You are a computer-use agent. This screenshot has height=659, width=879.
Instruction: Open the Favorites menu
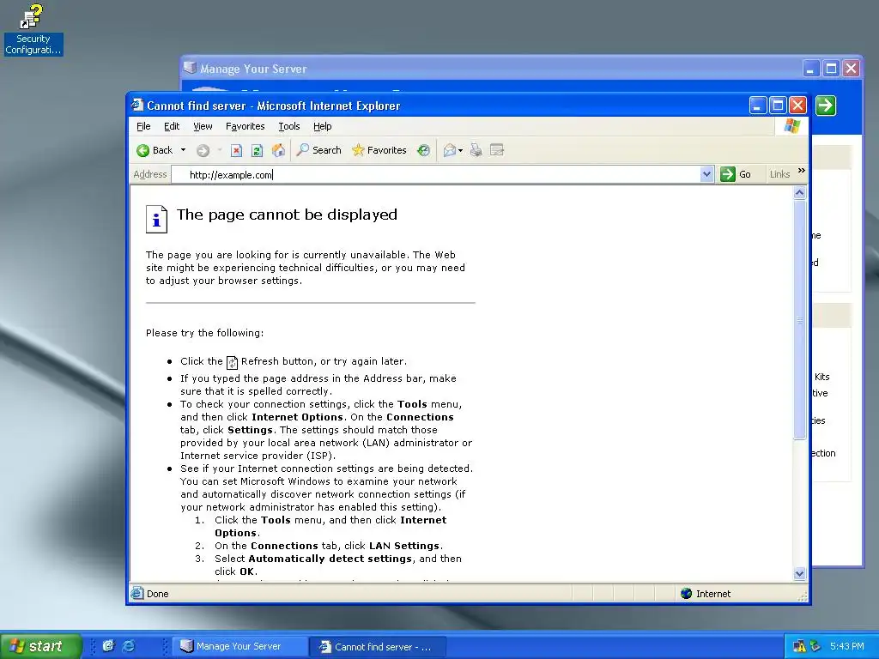pos(245,126)
